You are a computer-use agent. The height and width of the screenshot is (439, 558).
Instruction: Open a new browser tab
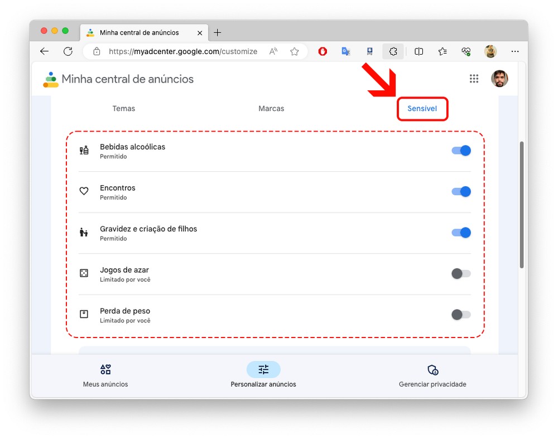[218, 33]
